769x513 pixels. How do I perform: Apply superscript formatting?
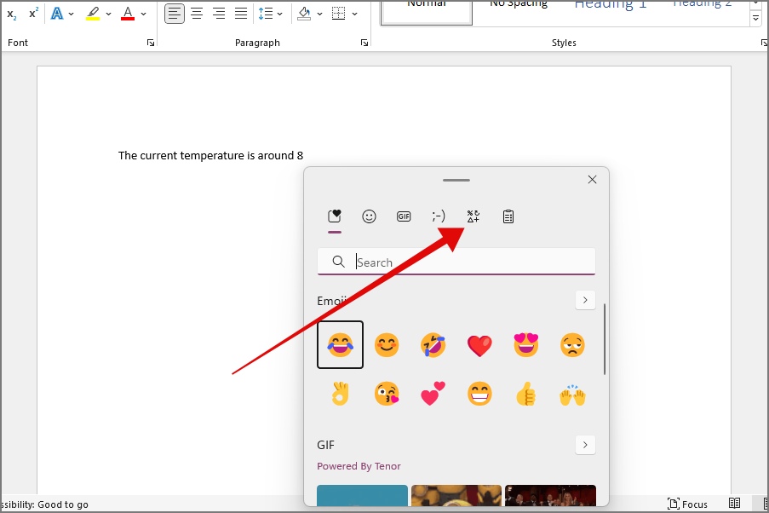click(33, 14)
